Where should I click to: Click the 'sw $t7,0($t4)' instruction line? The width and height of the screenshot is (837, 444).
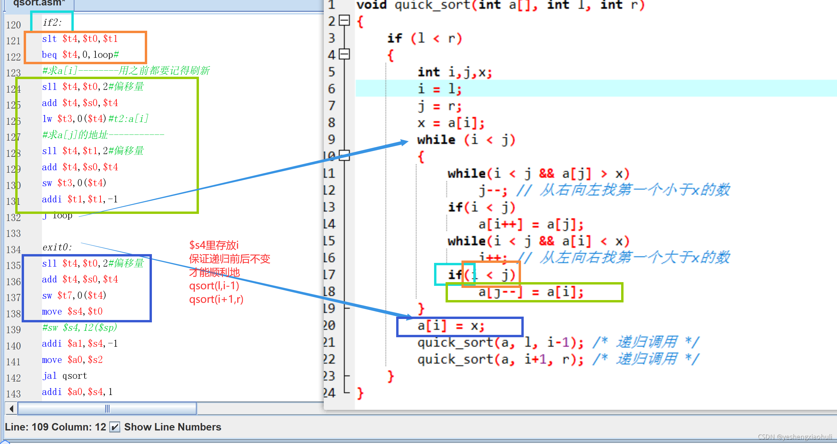point(74,295)
